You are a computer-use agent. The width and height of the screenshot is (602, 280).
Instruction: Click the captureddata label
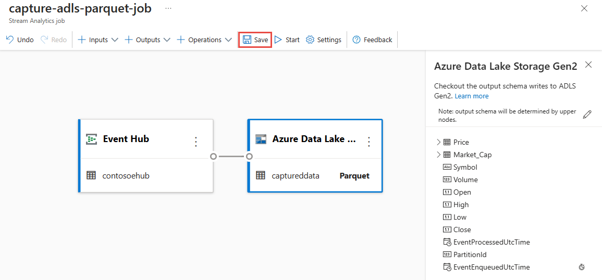point(296,176)
